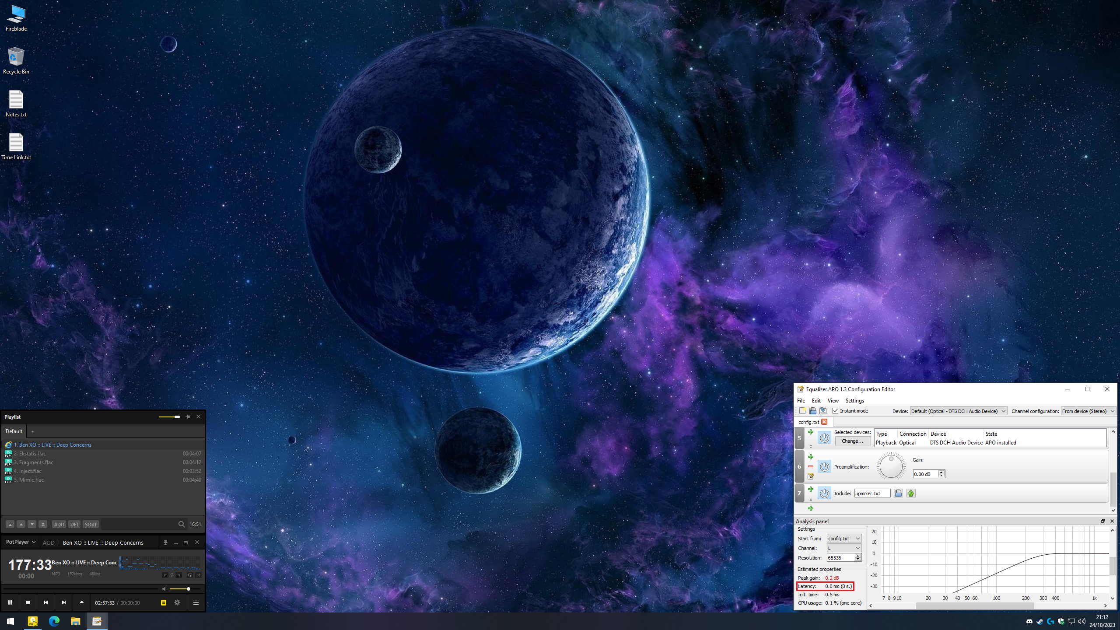Toggle the yellow playlist button in PotPlayer

[164, 602]
